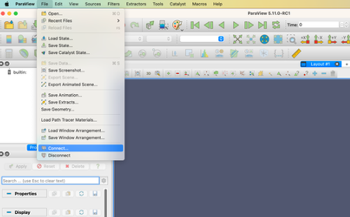Click the color palette icon
The height and width of the screenshot is (217, 350).
[177, 25]
